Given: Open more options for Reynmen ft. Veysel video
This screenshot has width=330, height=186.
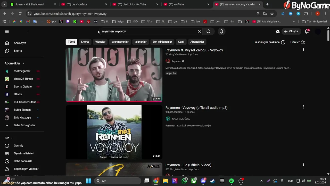Looking at the screenshot, I should coord(303,50).
